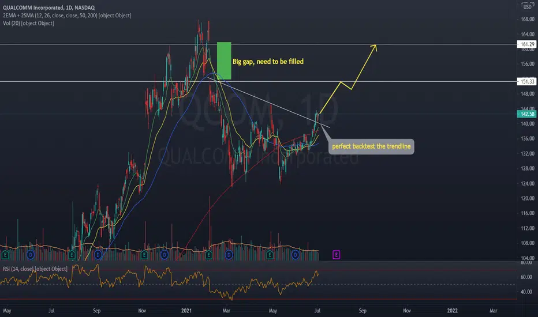The height and width of the screenshot is (317, 538).
Task: Click the 108.00 price axis label
Action: click(x=528, y=243)
